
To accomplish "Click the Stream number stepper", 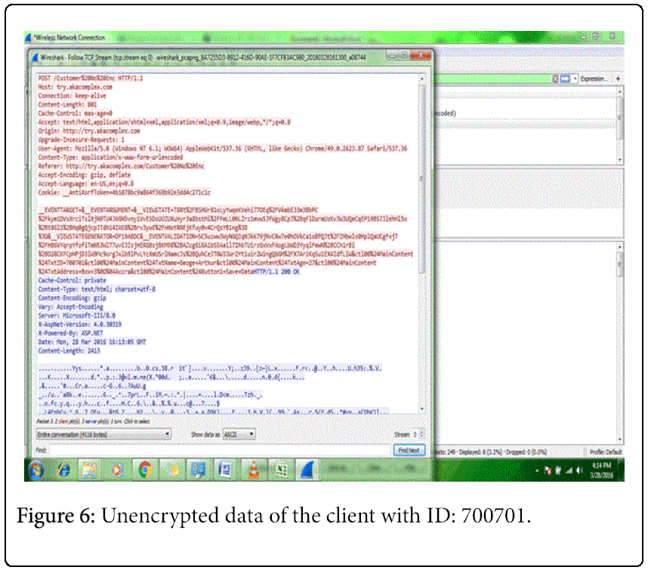I will (419, 435).
